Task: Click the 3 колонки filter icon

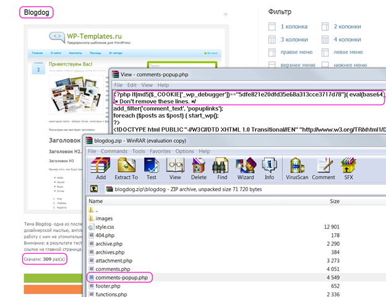Action: [272, 40]
